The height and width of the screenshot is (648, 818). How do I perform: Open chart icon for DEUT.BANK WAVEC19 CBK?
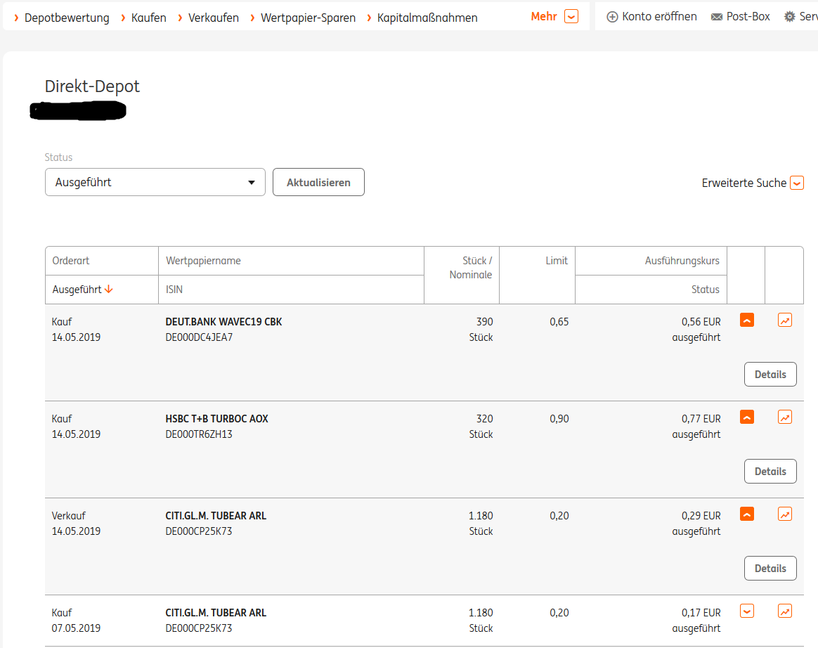pos(785,320)
